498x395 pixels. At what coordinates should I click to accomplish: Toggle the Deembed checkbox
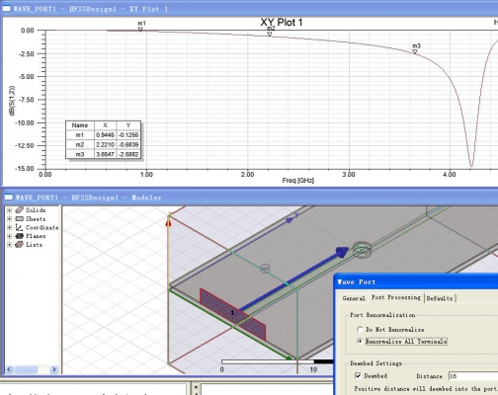[358, 375]
